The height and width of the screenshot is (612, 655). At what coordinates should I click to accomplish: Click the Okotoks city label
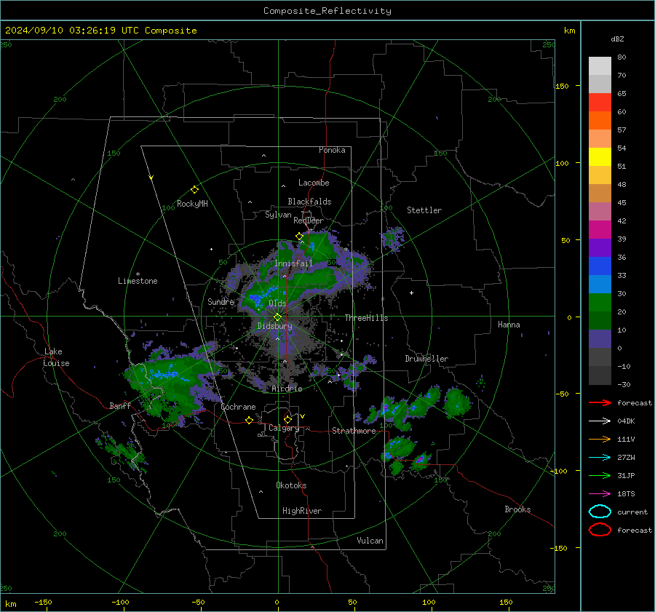point(291,485)
